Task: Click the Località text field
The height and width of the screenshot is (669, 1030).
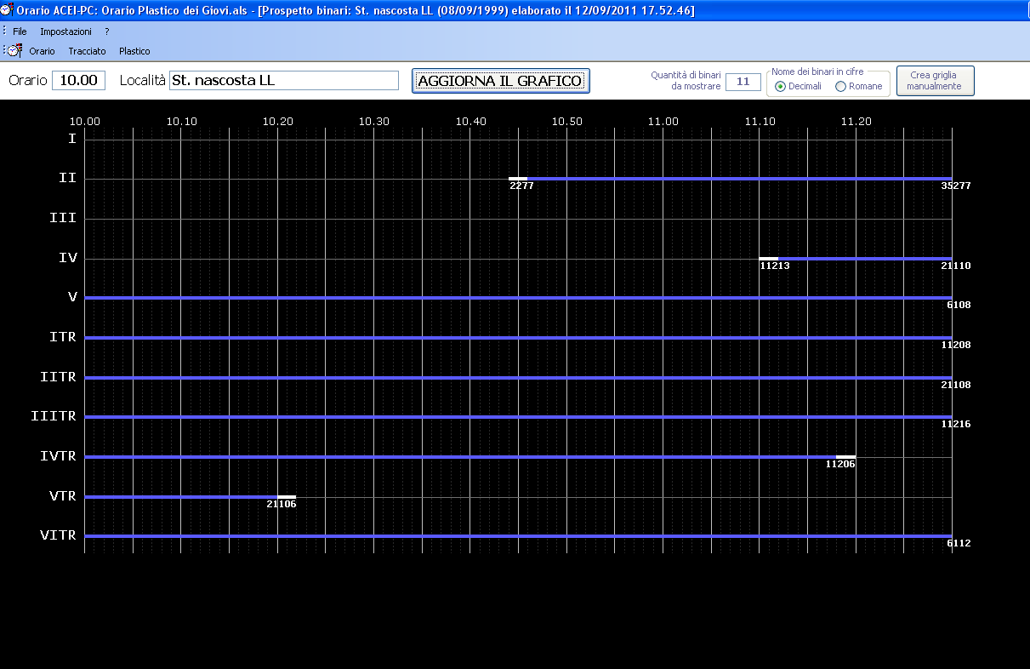Action: 284,81
